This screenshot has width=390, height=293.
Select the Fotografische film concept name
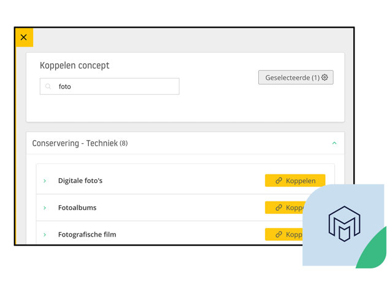87,235
